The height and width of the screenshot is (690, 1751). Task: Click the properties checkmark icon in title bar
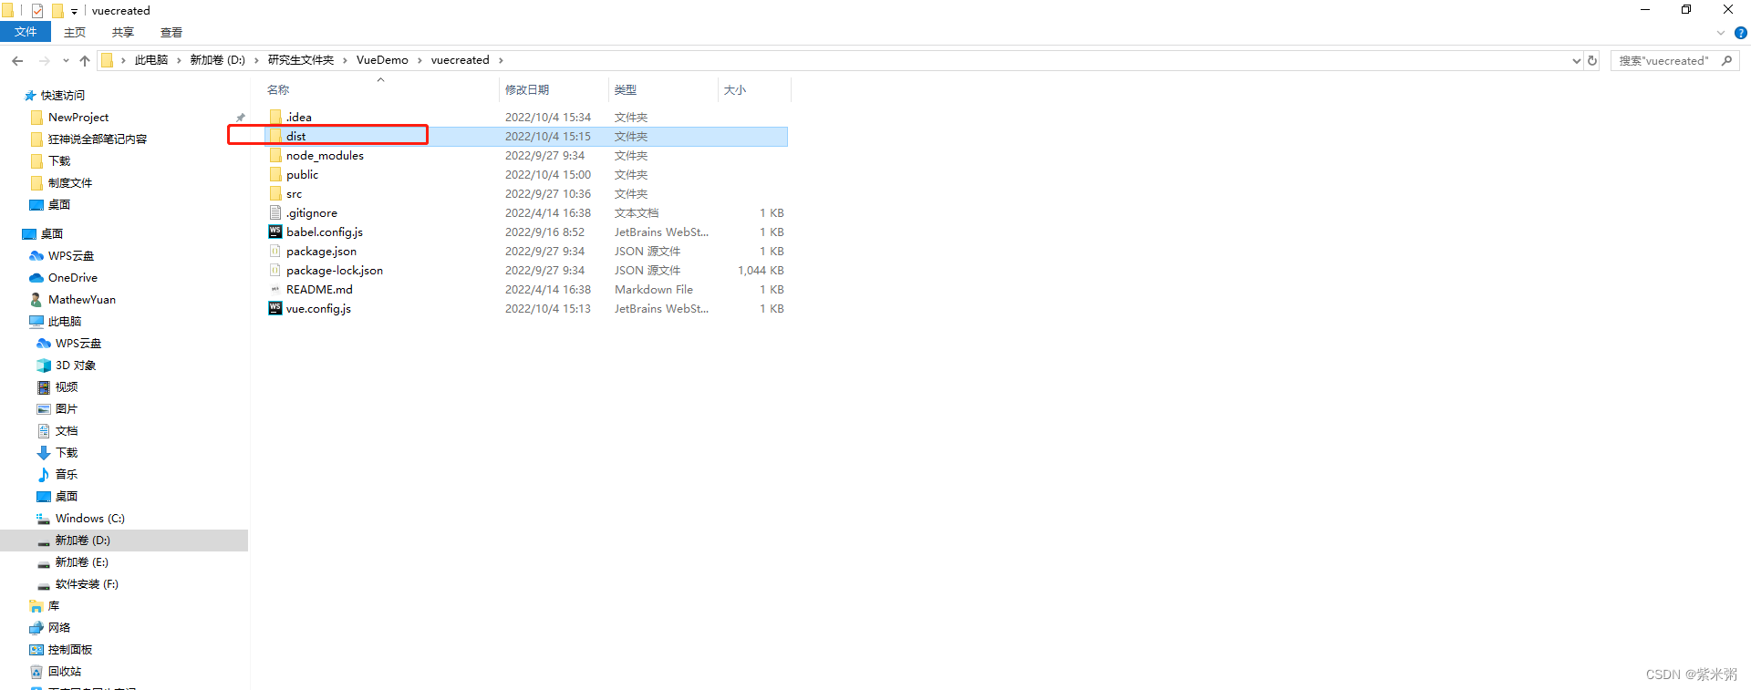point(37,11)
